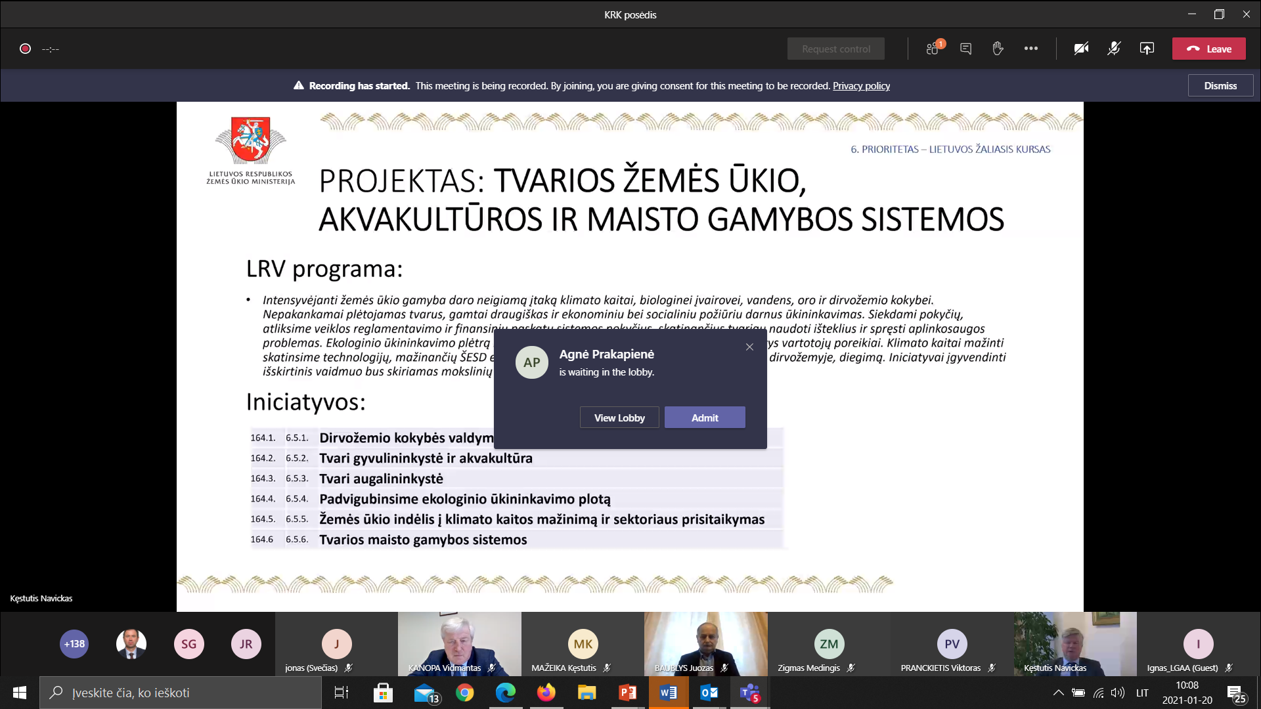The image size is (1261, 709).
Task: Select Zigmas Medingis participant tile
Action: [x=829, y=644]
